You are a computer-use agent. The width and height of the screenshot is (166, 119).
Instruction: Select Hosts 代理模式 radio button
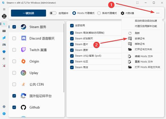74,13
